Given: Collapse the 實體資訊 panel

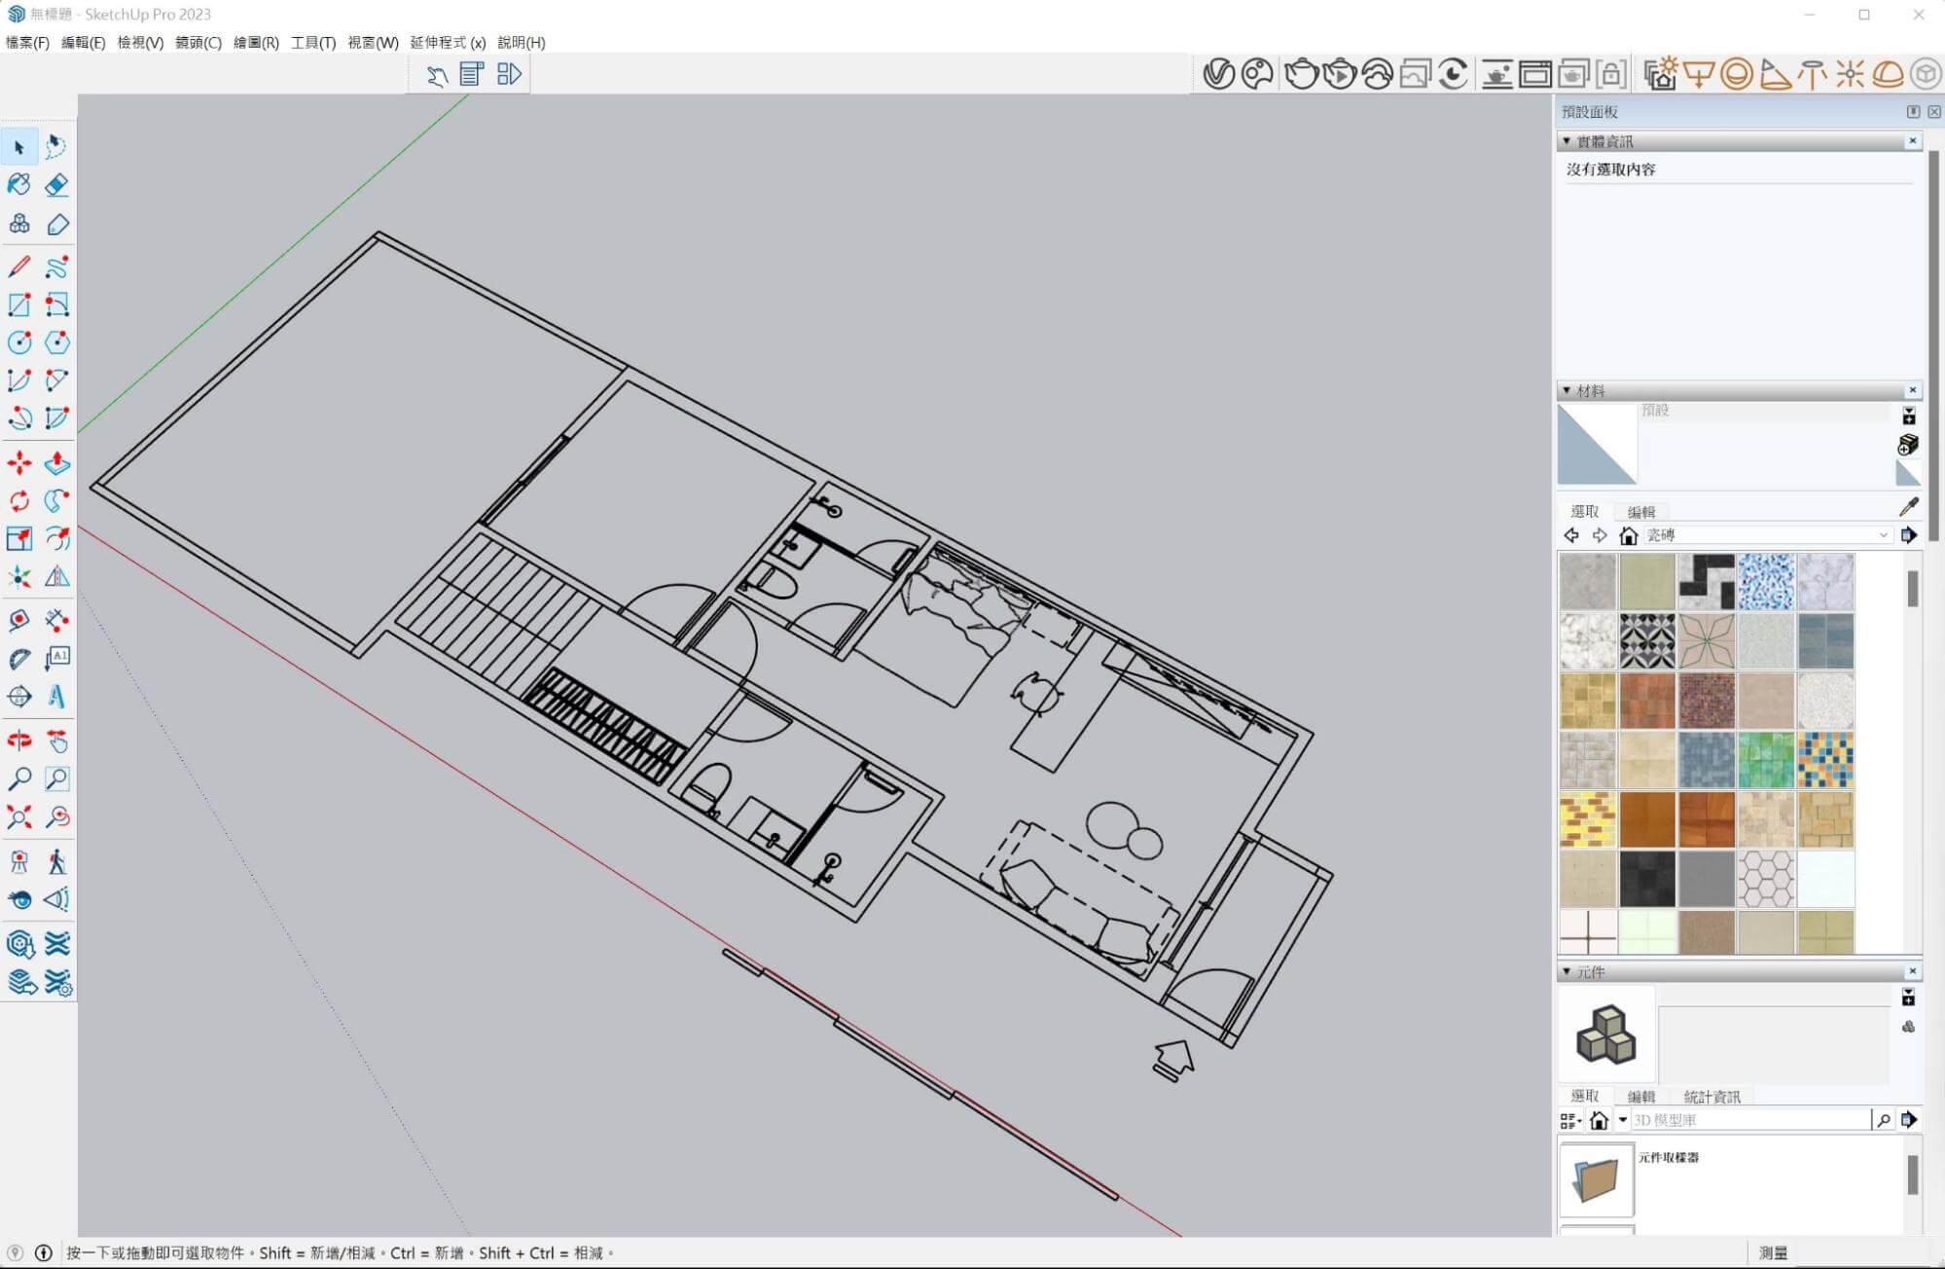Looking at the screenshot, I should pos(1567,141).
